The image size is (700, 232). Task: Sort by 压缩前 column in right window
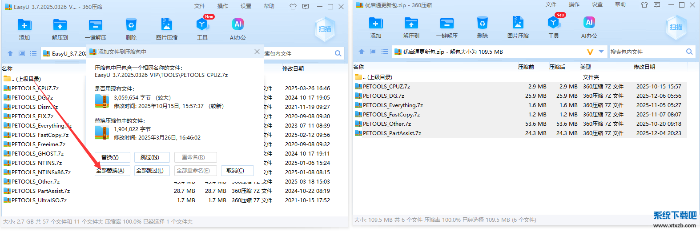pyautogui.click(x=526, y=67)
